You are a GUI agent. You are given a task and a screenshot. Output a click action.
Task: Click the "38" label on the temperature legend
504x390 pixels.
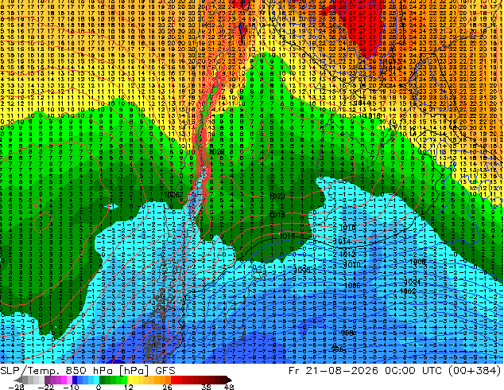[x=206, y=387]
